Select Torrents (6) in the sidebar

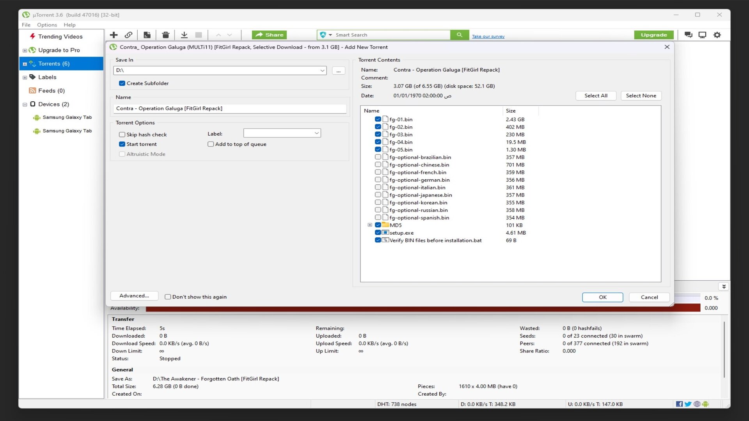pos(61,64)
